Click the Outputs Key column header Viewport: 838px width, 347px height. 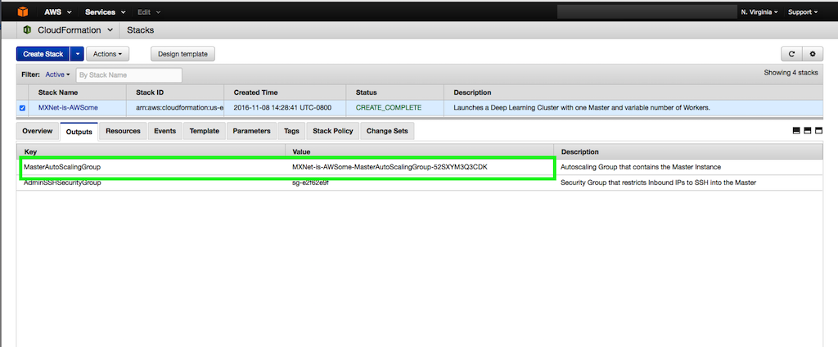151,152
